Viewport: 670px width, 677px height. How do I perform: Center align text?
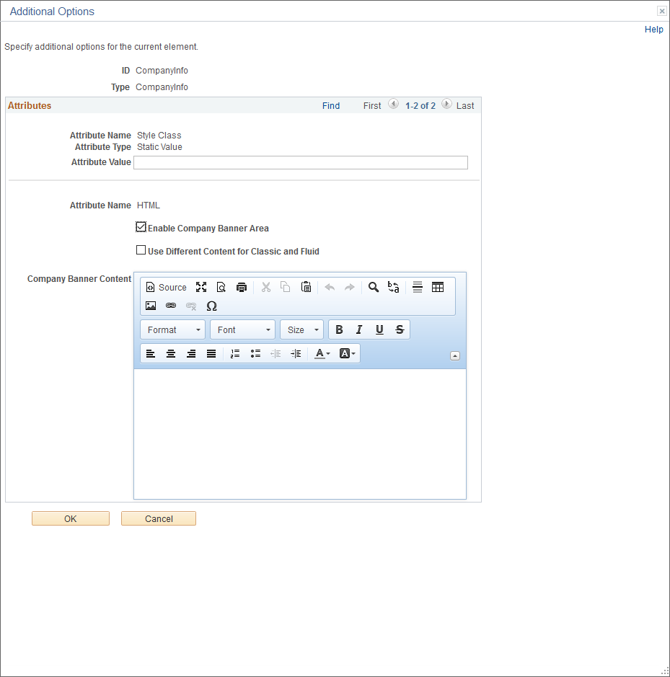pyautogui.click(x=171, y=354)
